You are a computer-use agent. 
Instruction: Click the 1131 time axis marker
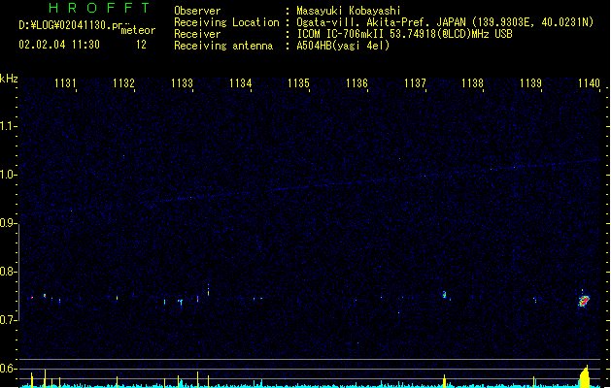tap(65, 83)
